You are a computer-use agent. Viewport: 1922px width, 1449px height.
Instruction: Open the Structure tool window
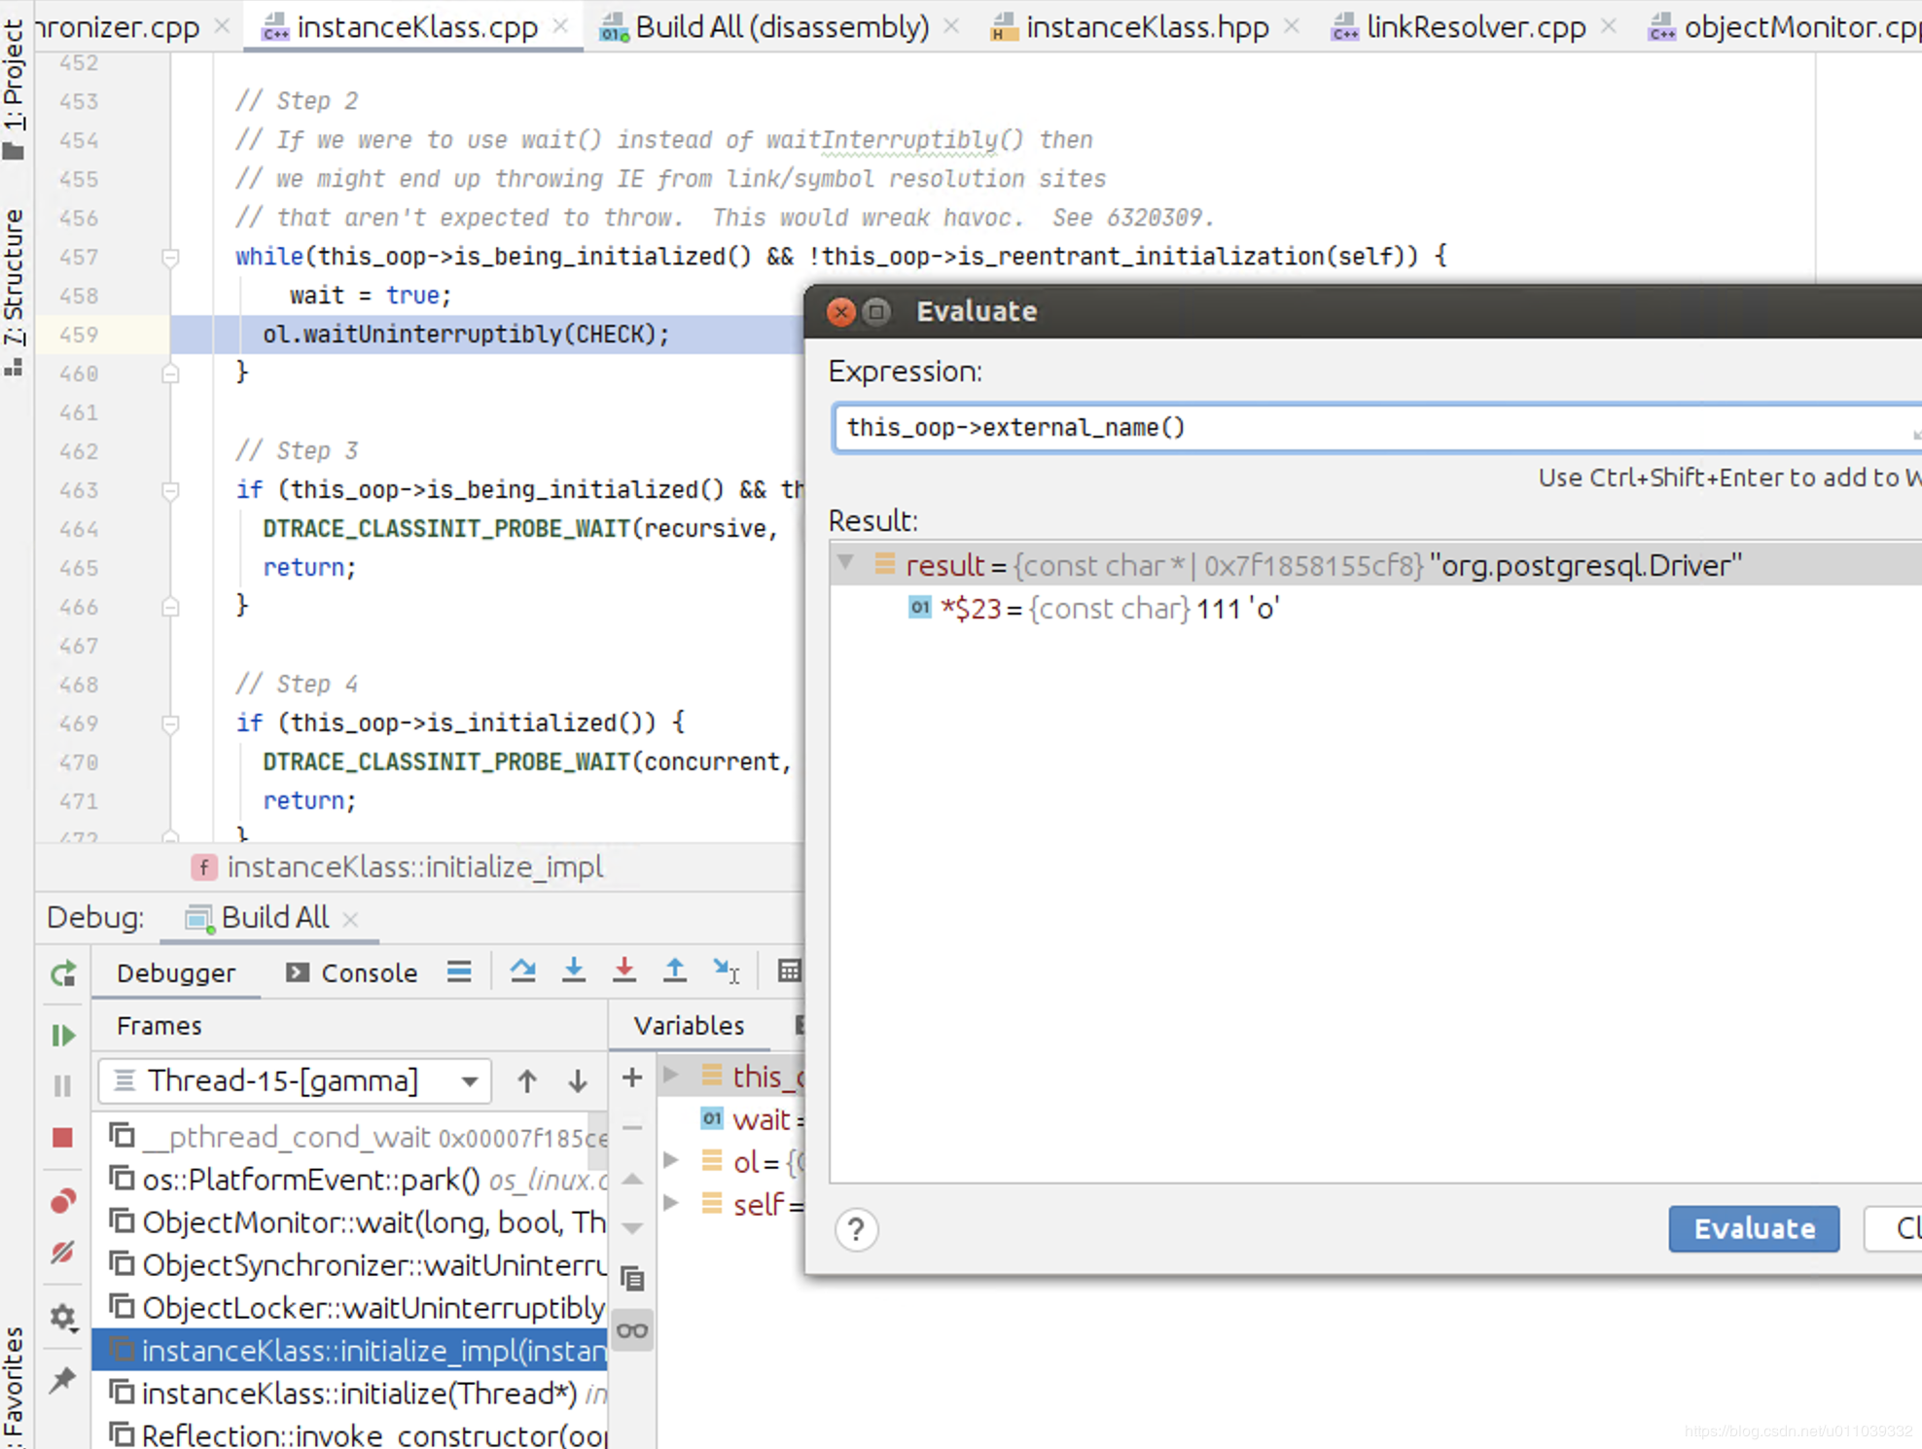click(14, 292)
